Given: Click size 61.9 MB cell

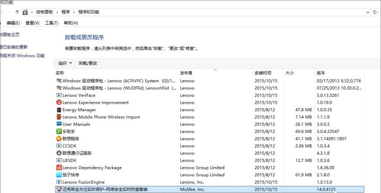Looking at the screenshot, I should pos(304,175).
